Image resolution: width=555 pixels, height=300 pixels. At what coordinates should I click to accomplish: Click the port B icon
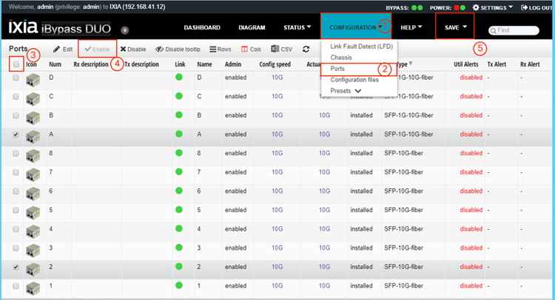pos(33,118)
